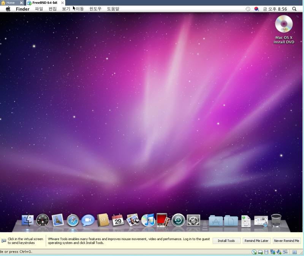The image size is (304, 256).
Task: Open Time Machine in the Dock
Action: [x=178, y=220]
